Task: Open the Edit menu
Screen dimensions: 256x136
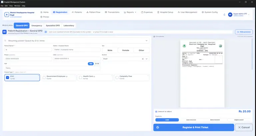Action: tap(6, 6)
